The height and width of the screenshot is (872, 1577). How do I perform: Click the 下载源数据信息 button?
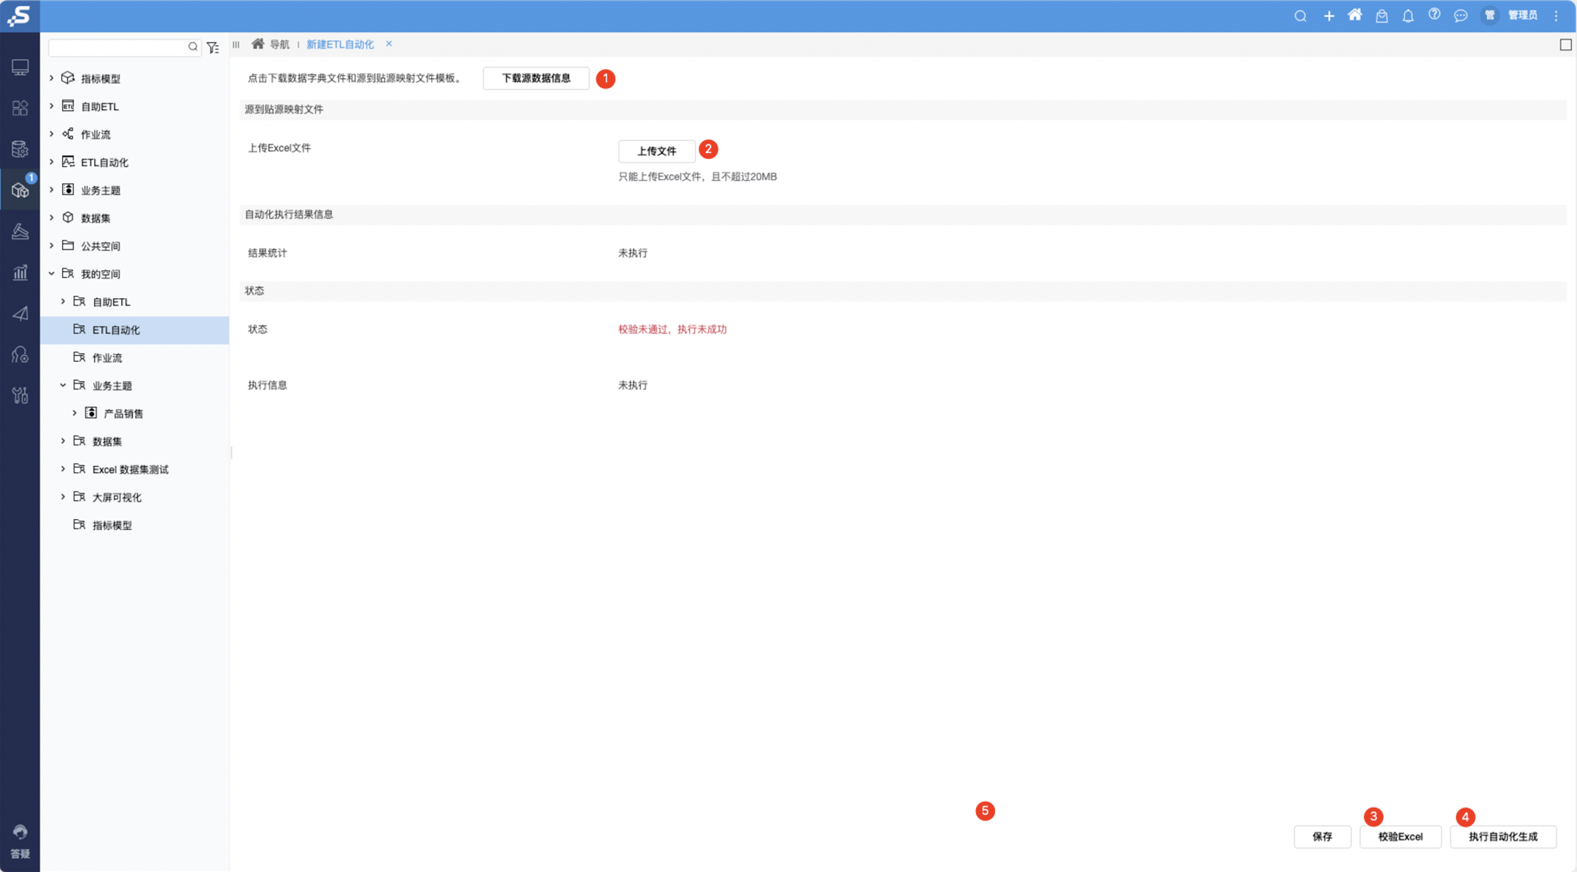pyautogui.click(x=535, y=78)
